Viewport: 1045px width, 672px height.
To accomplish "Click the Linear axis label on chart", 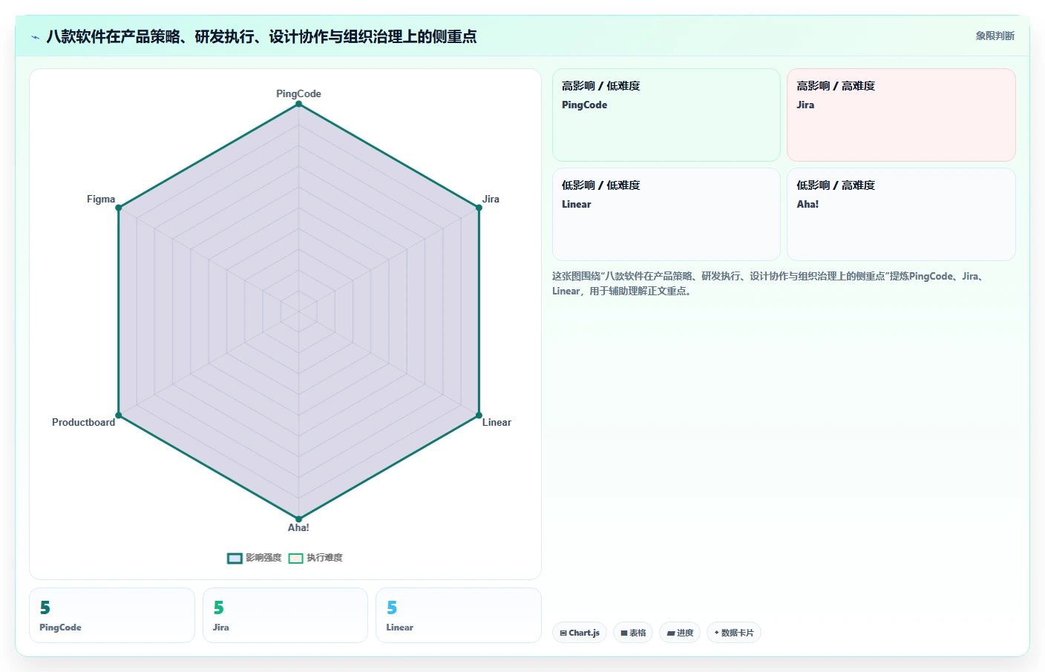I will click(497, 422).
